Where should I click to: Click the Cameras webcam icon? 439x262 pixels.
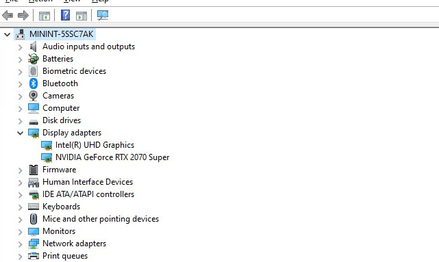(x=34, y=96)
